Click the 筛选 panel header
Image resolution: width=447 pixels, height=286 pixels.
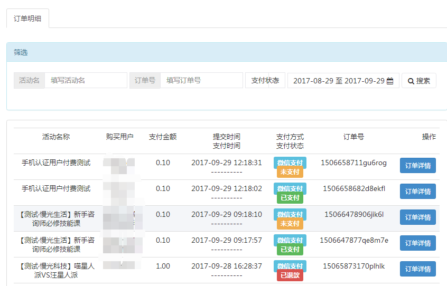[x=21, y=52]
